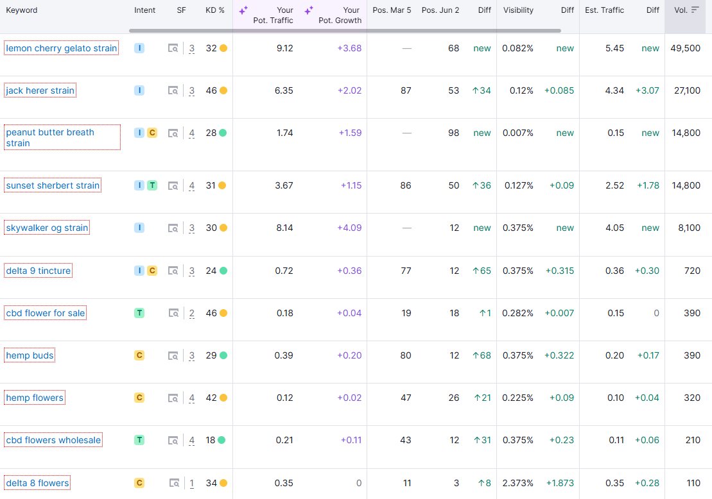This screenshot has width=712, height=499.
Task: Open the hemp flowers keyword link
Action: point(35,398)
